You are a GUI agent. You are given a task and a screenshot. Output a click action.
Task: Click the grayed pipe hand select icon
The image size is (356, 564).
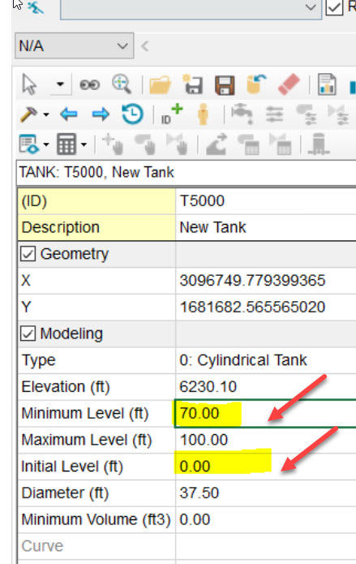pyautogui.click(x=145, y=144)
